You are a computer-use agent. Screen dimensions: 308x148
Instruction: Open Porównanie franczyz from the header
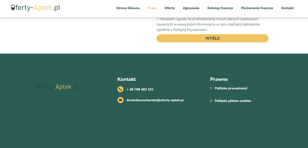click(257, 8)
